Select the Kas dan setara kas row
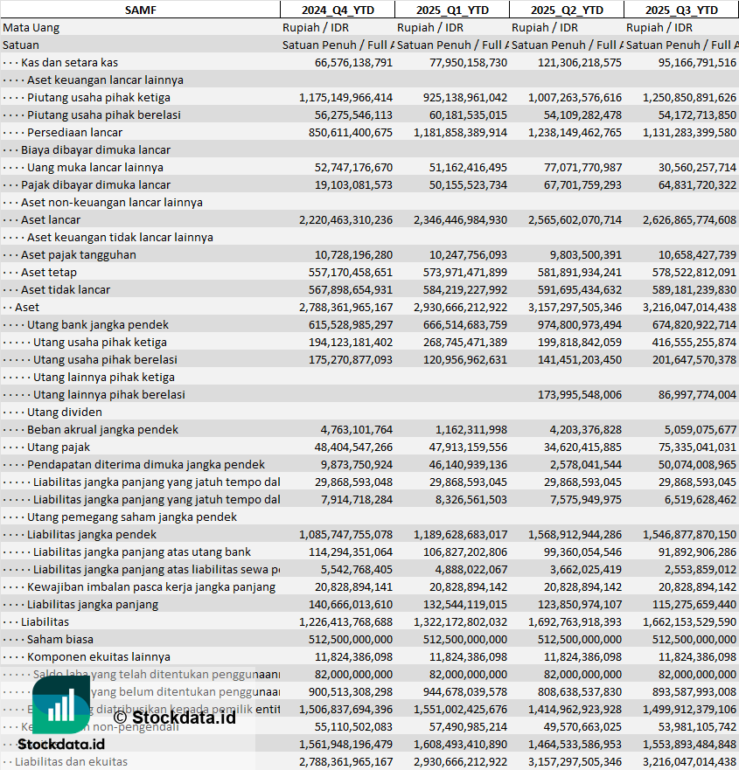The width and height of the screenshot is (739, 770). click(69, 62)
